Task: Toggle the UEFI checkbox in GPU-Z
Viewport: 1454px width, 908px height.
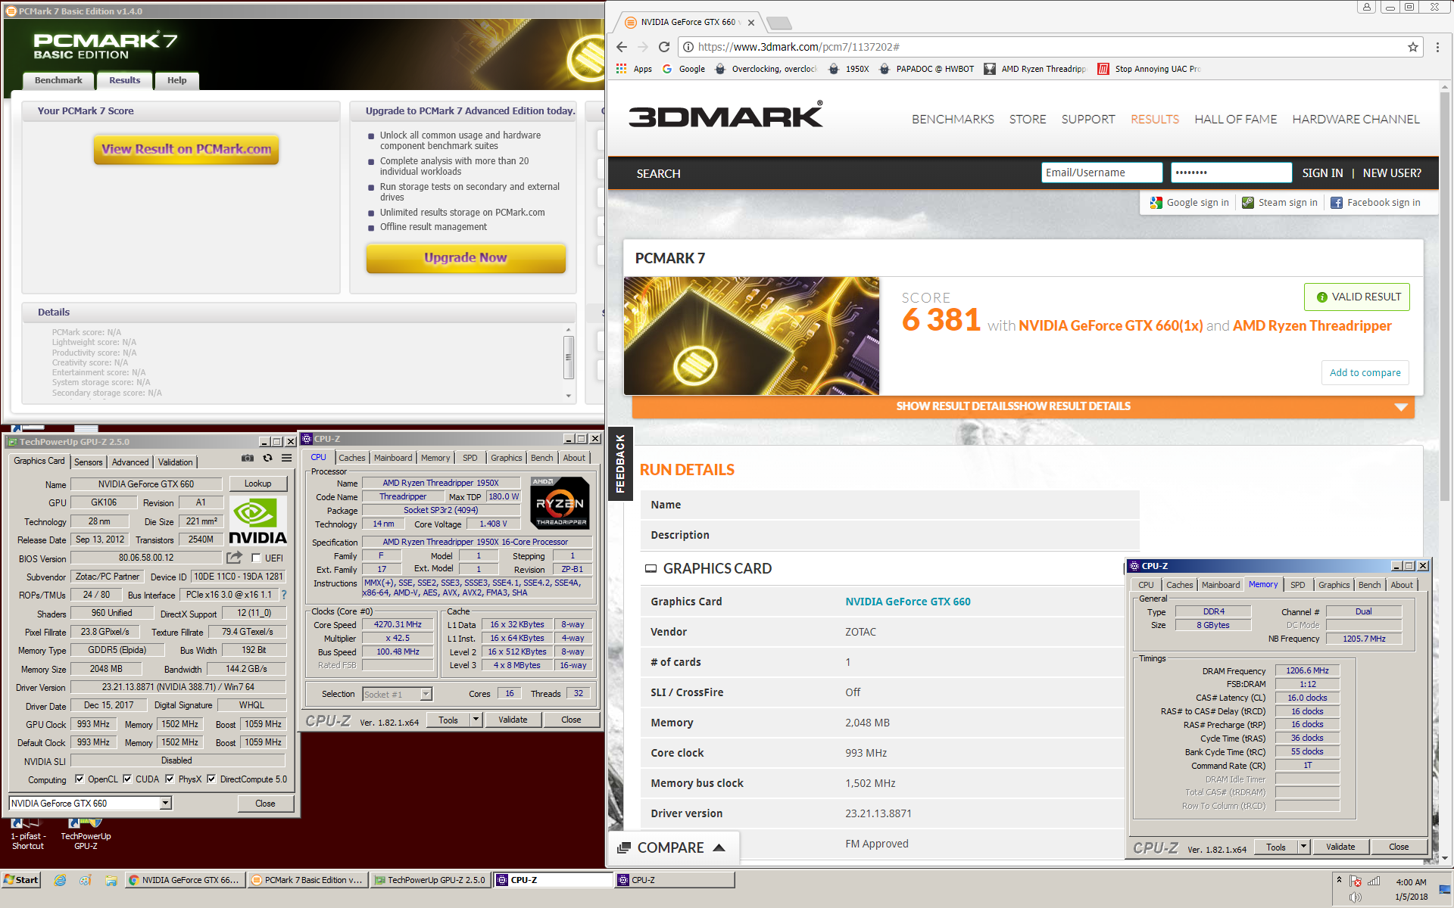Action: (256, 558)
